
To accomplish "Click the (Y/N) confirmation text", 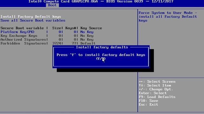I will (x=101, y=59).
